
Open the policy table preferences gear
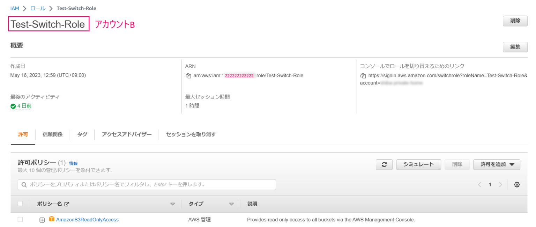pyautogui.click(x=517, y=184)
